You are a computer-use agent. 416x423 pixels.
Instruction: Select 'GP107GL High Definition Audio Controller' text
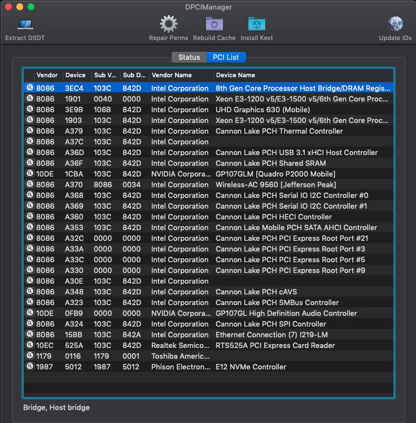tap(286, 314)
